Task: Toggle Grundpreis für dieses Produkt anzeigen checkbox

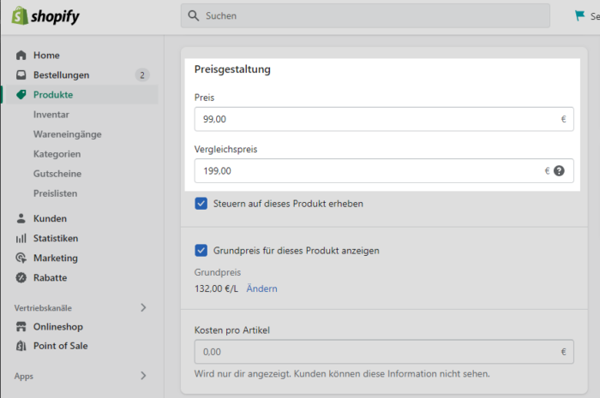Action: tap(201, 251)
